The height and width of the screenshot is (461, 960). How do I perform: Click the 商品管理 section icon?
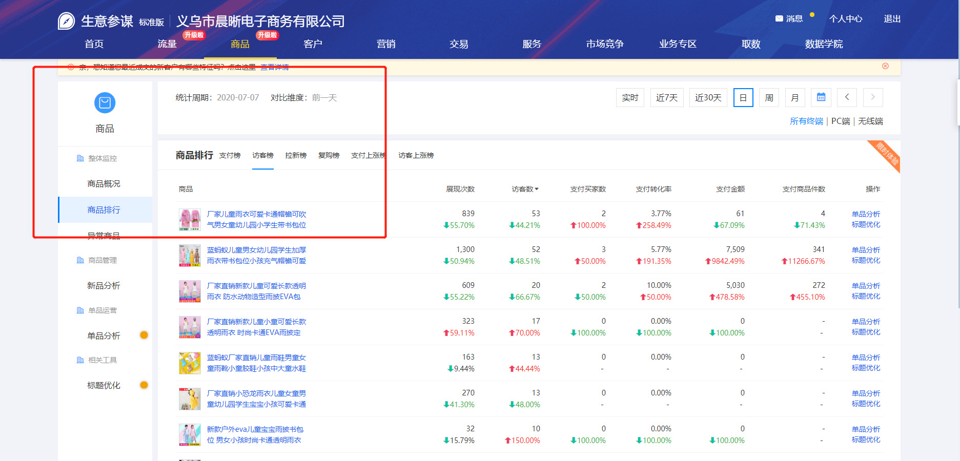[80, 260]
